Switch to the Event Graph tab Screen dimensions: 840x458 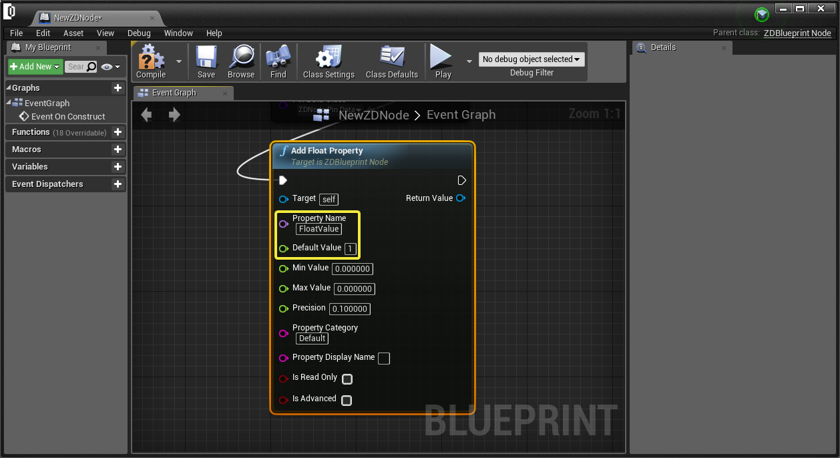pos(174,93)
